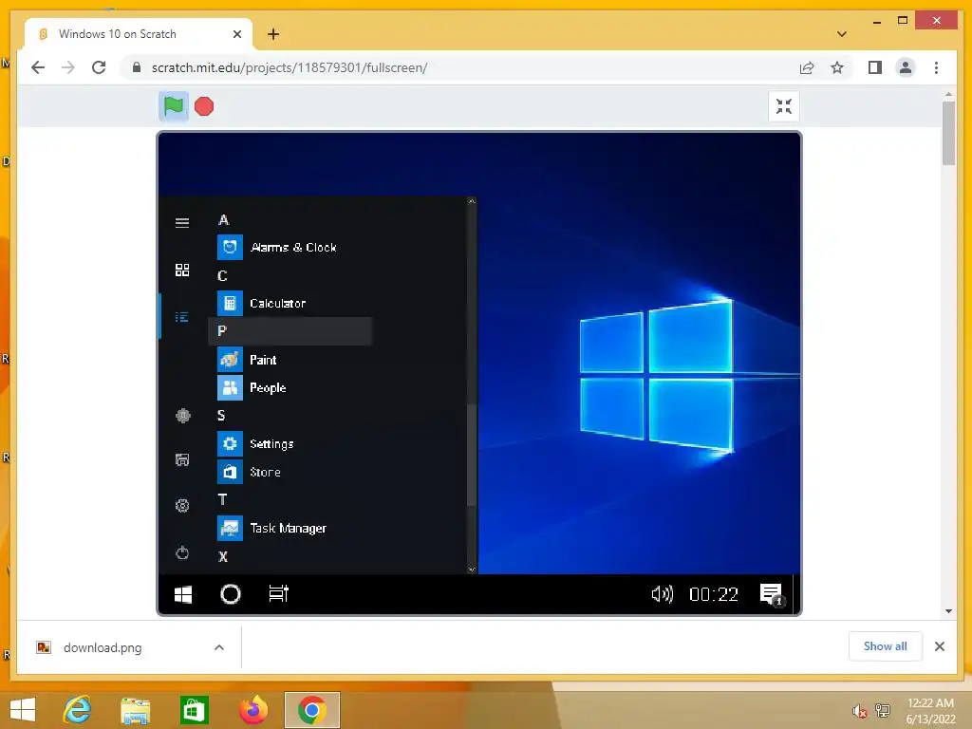Click the simulated Windows 10 Start button

tap(183, 594)
